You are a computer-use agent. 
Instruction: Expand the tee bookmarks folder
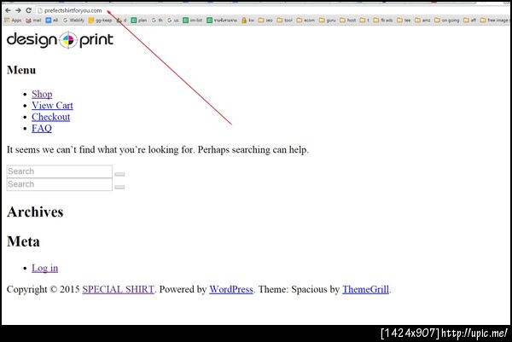point(404,20)
